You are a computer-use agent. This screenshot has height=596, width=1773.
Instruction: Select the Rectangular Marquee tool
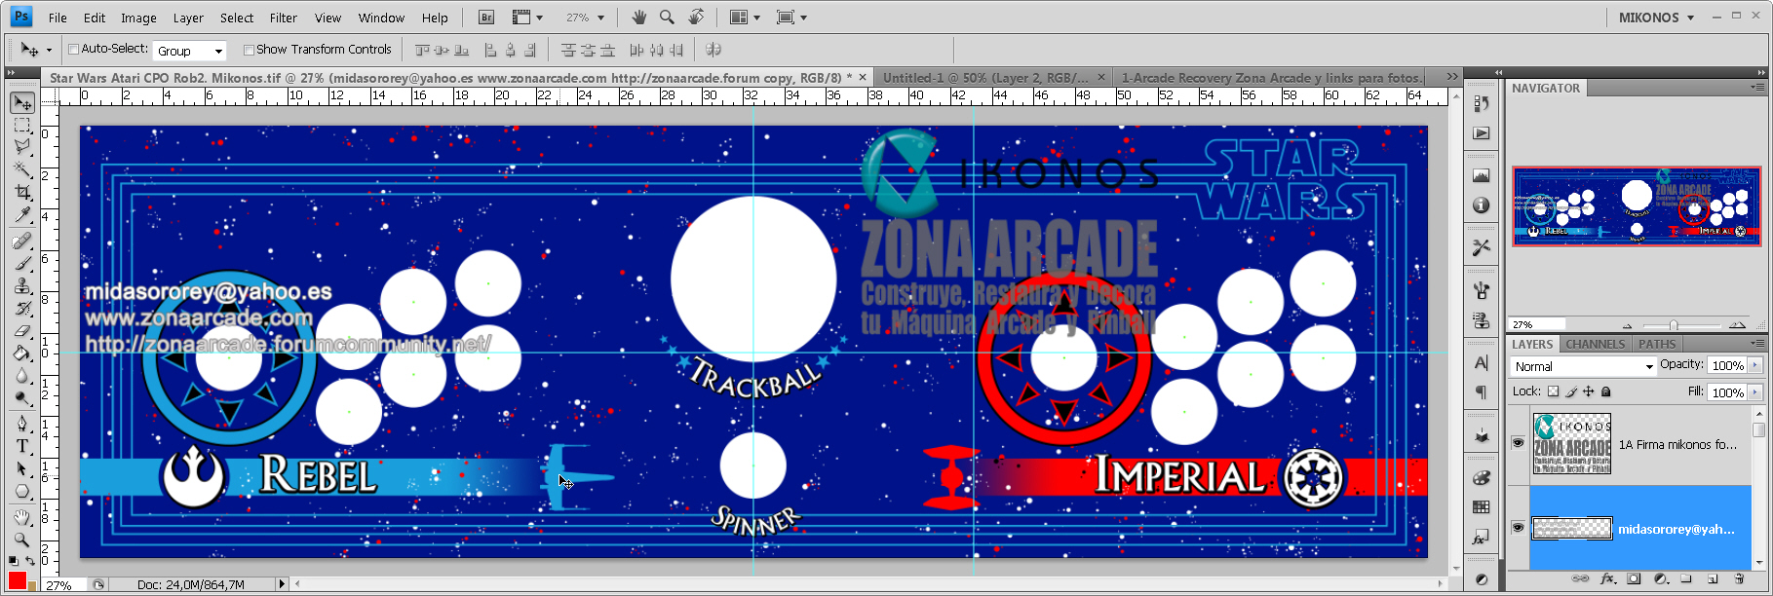[x=22, y=125]
